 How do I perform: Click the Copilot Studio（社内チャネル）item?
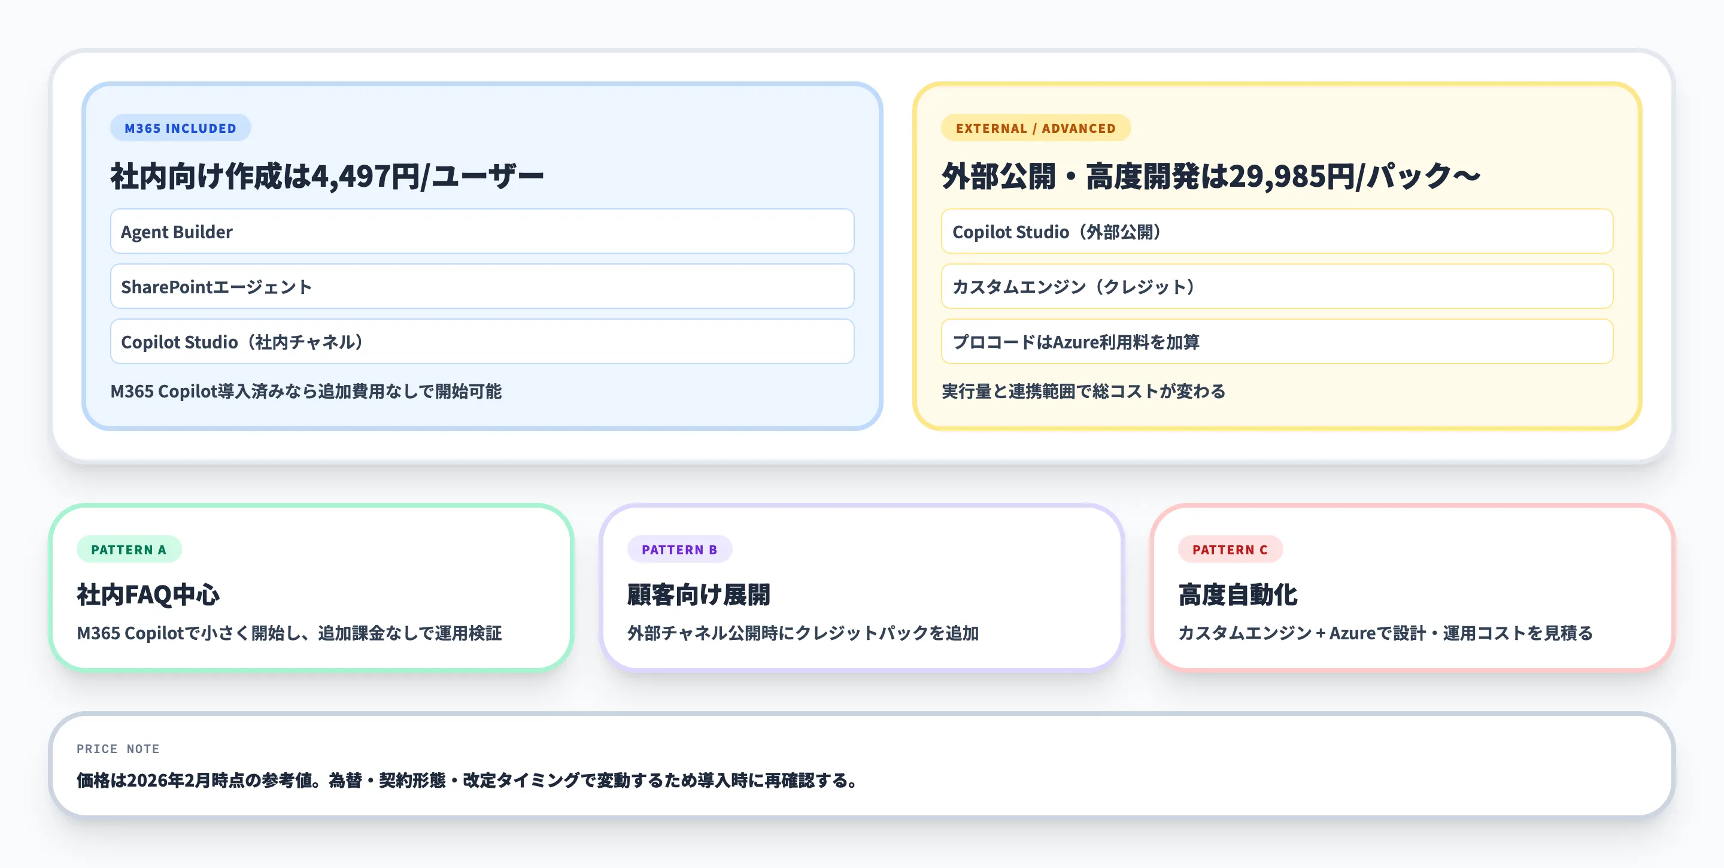pyautogui.click(x=481, y=342)
